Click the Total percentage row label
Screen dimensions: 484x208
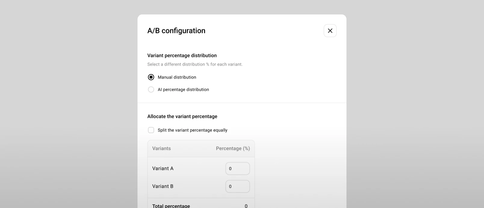[171, 206]
